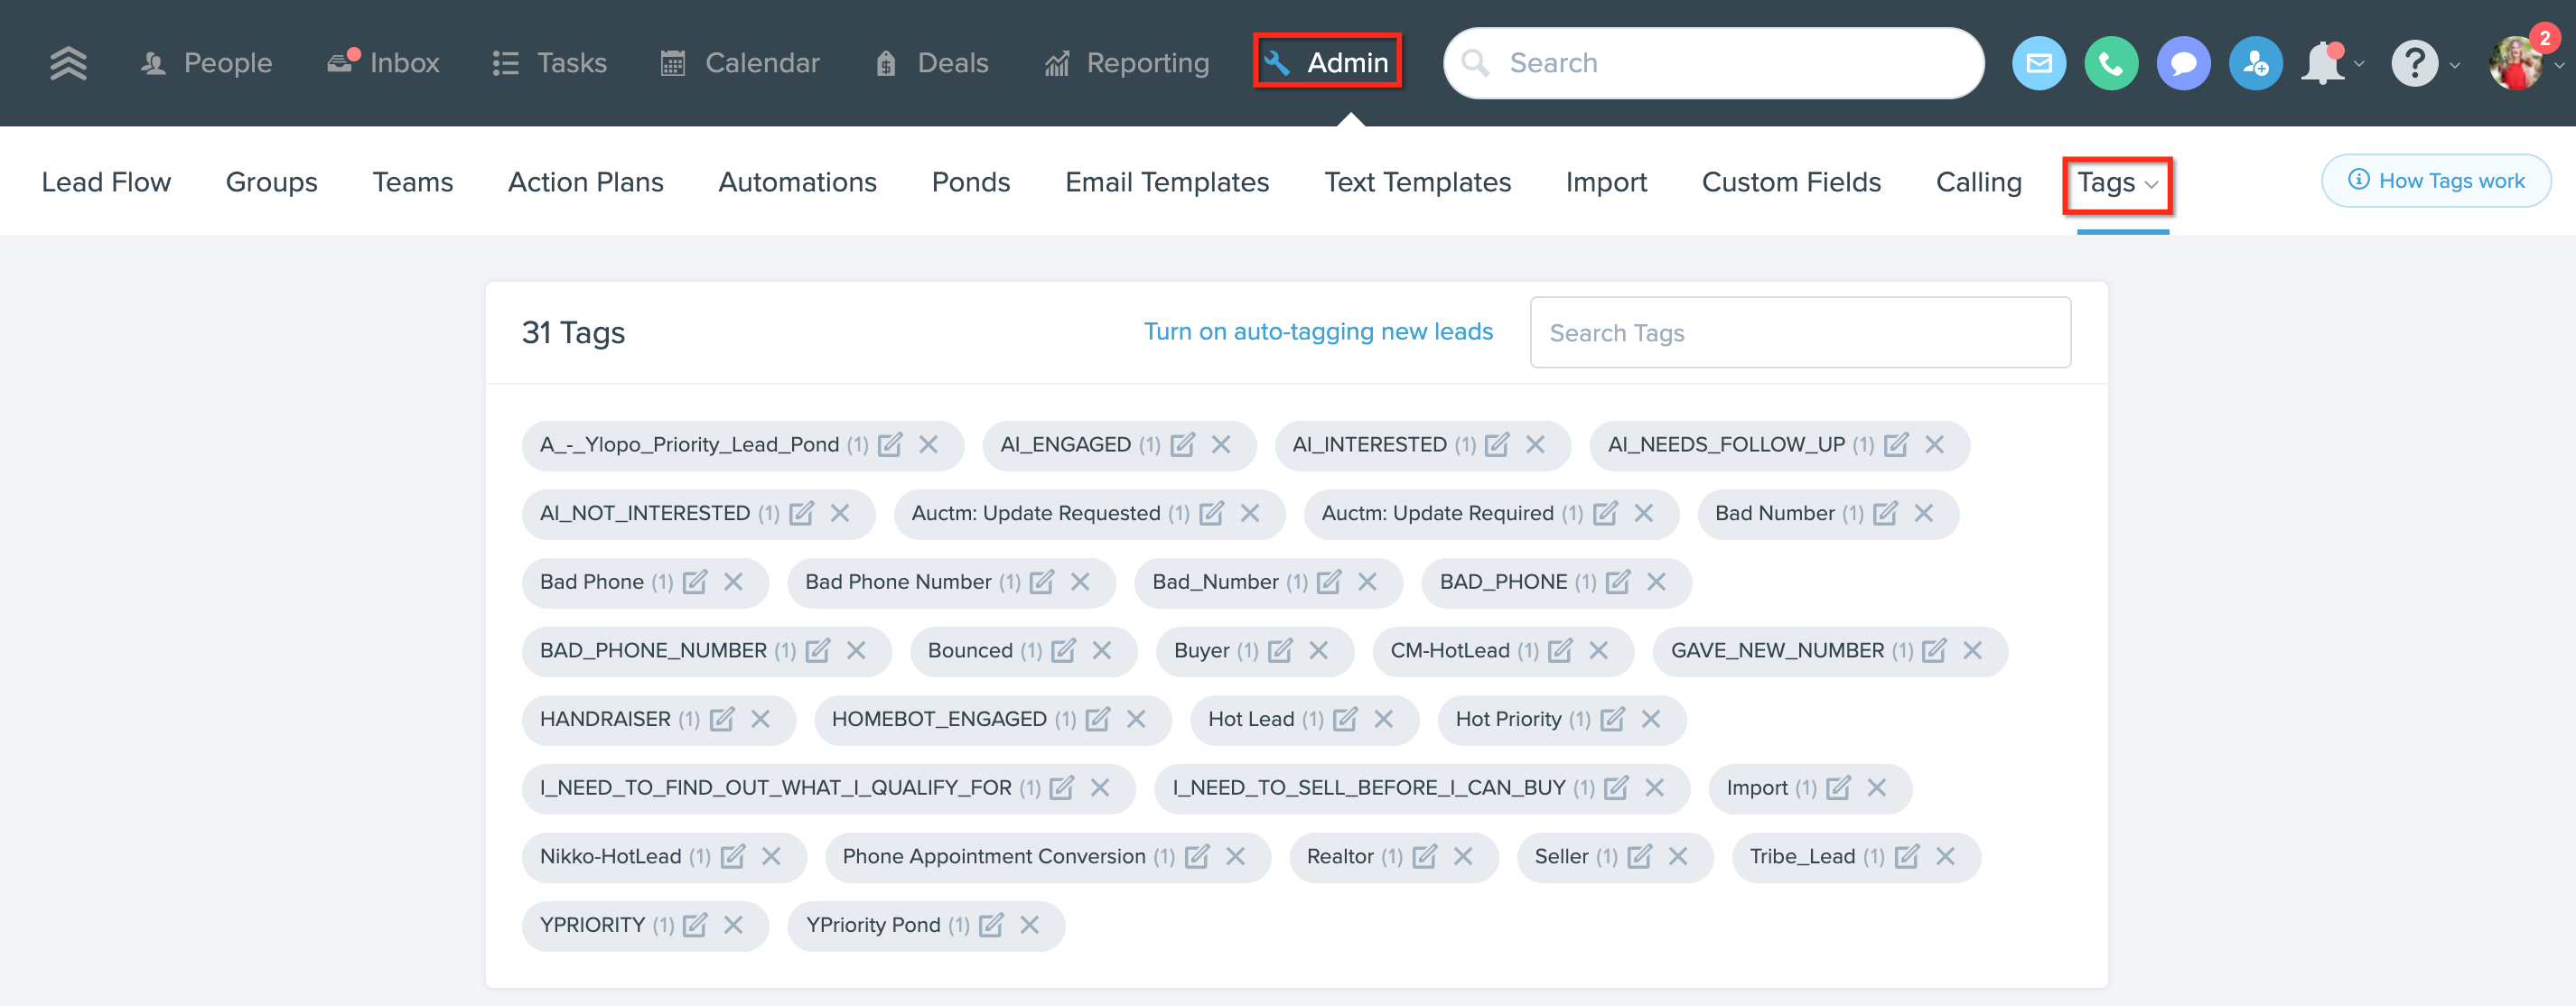
Task: Go to the Inbox
Action: (x=383, y=63)
